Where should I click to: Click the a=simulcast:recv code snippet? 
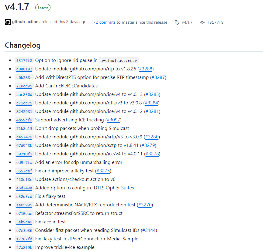click(x=119, y=60)
